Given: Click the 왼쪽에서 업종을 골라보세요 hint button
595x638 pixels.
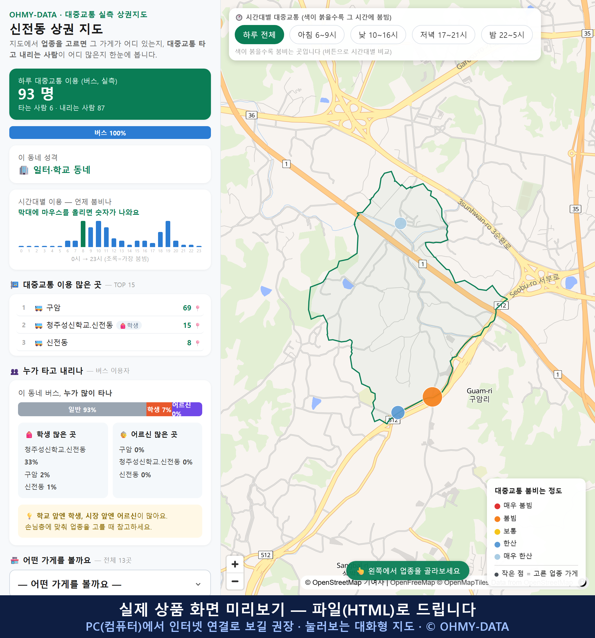Looking at the screenshot, I should point(408,571).
